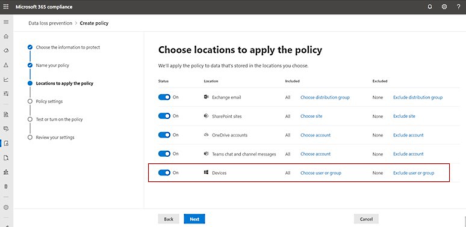Screen dimensions: 466x227
Task: Turn off the Devices toggle
Action: (164, 172)
